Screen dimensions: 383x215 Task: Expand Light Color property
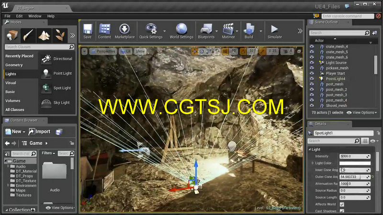[313, 163]
